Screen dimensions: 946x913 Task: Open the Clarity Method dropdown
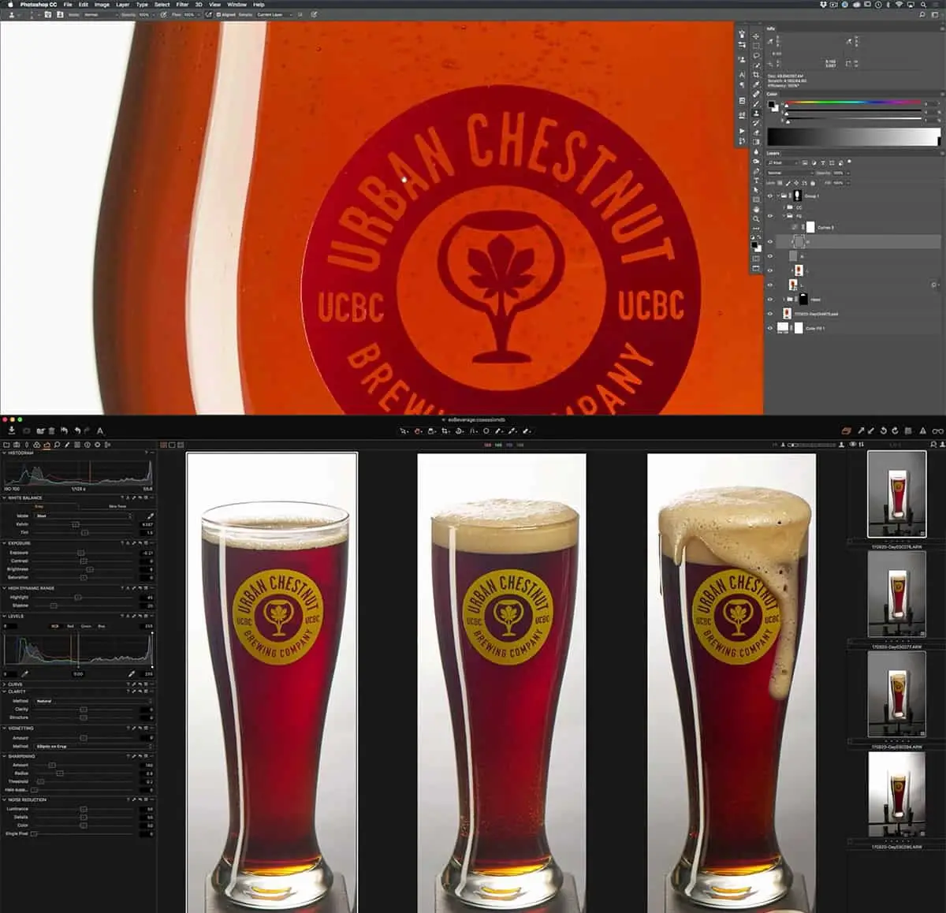tap(92, 701)
